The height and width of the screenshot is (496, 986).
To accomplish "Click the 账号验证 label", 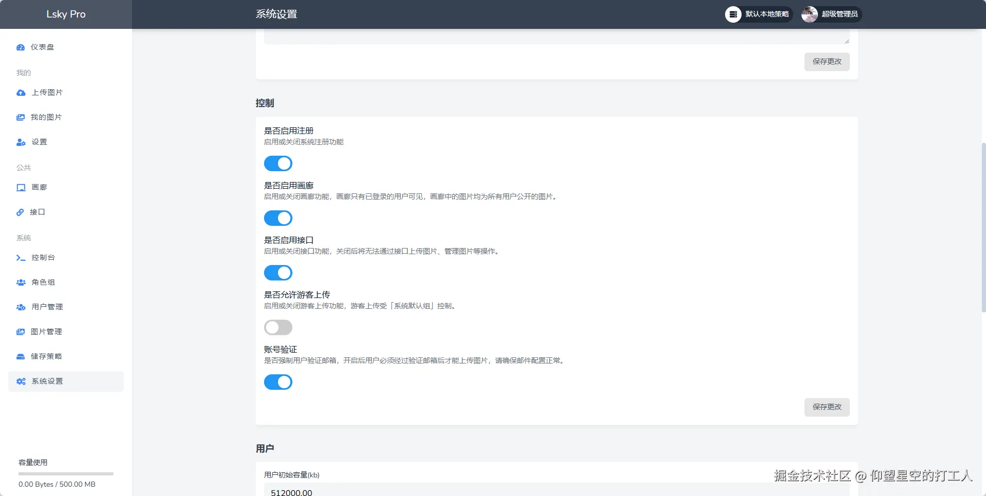I will pyautogui.click(x=281, y=350).
